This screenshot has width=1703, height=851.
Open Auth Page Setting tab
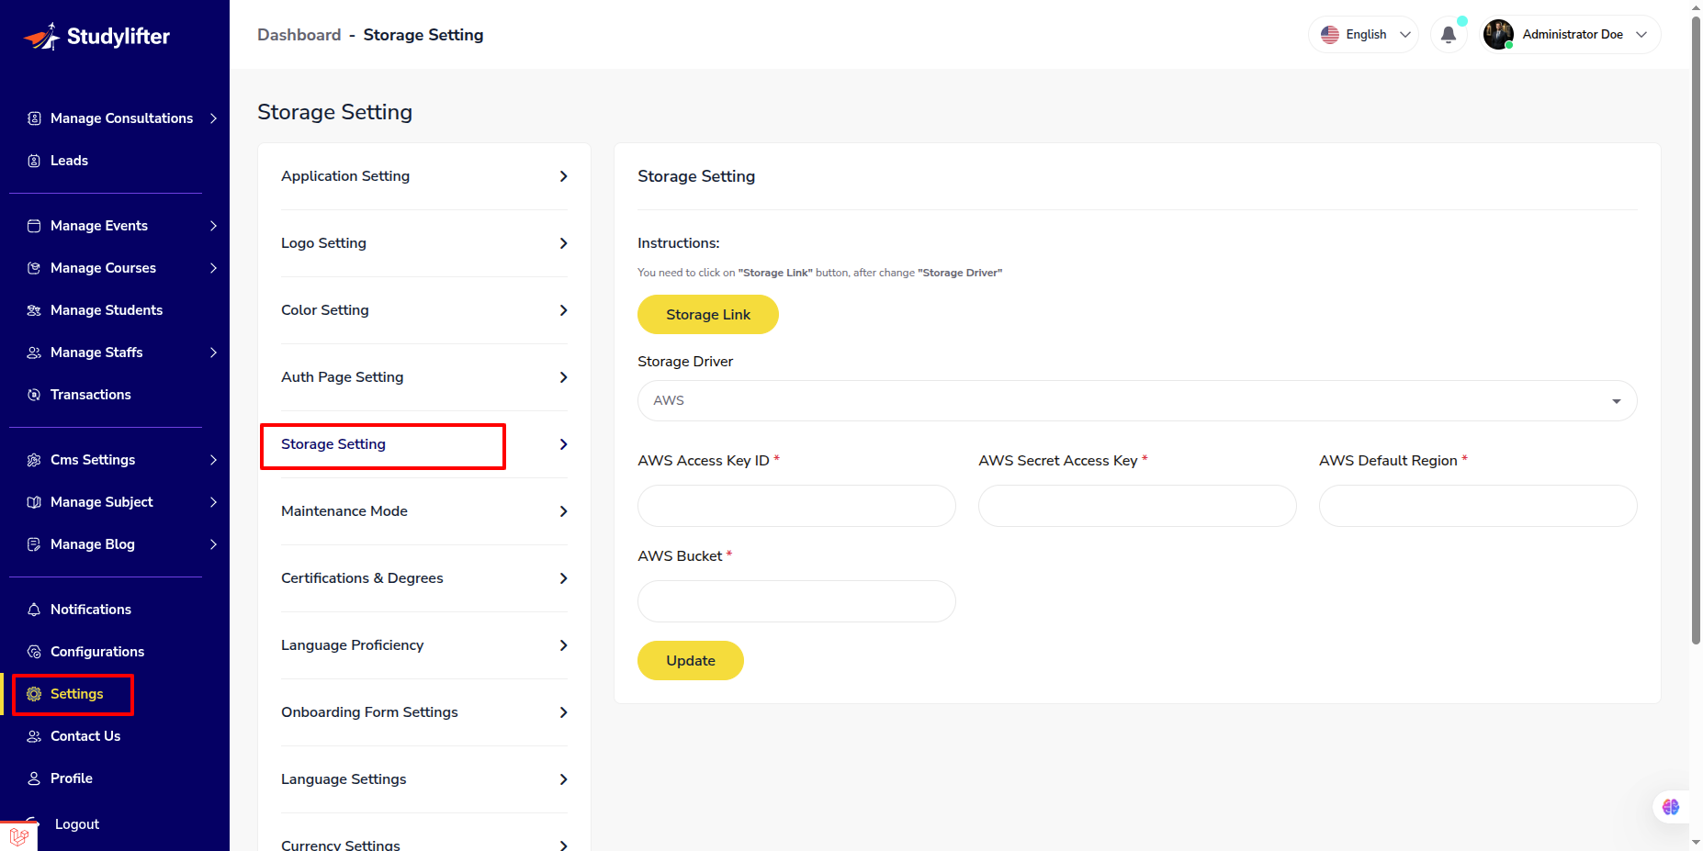pyautogui.click(x=424, y=377)
